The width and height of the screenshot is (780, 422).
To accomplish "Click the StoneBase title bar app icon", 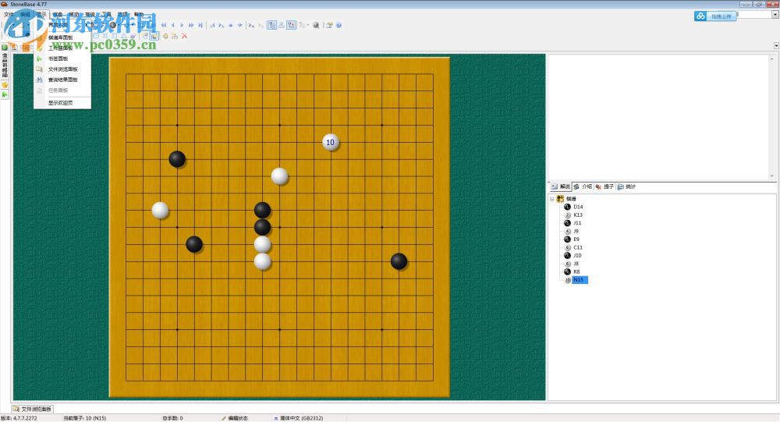I will click(5, 4).
